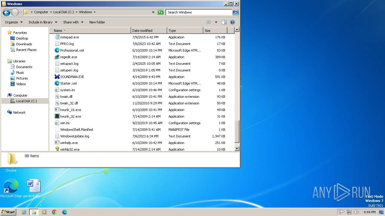Viewport: 385px width, 216px height.
Task: Open Microsoft Edge from taskbar
Action: 65,212
